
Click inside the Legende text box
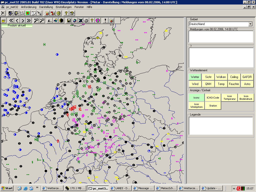click(x=221, y=126)
